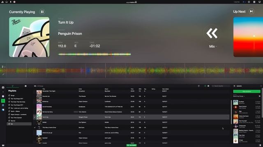Seek within the track overview waveform
This screenshot has width=263, height=147.
click(x=94, y=54)
